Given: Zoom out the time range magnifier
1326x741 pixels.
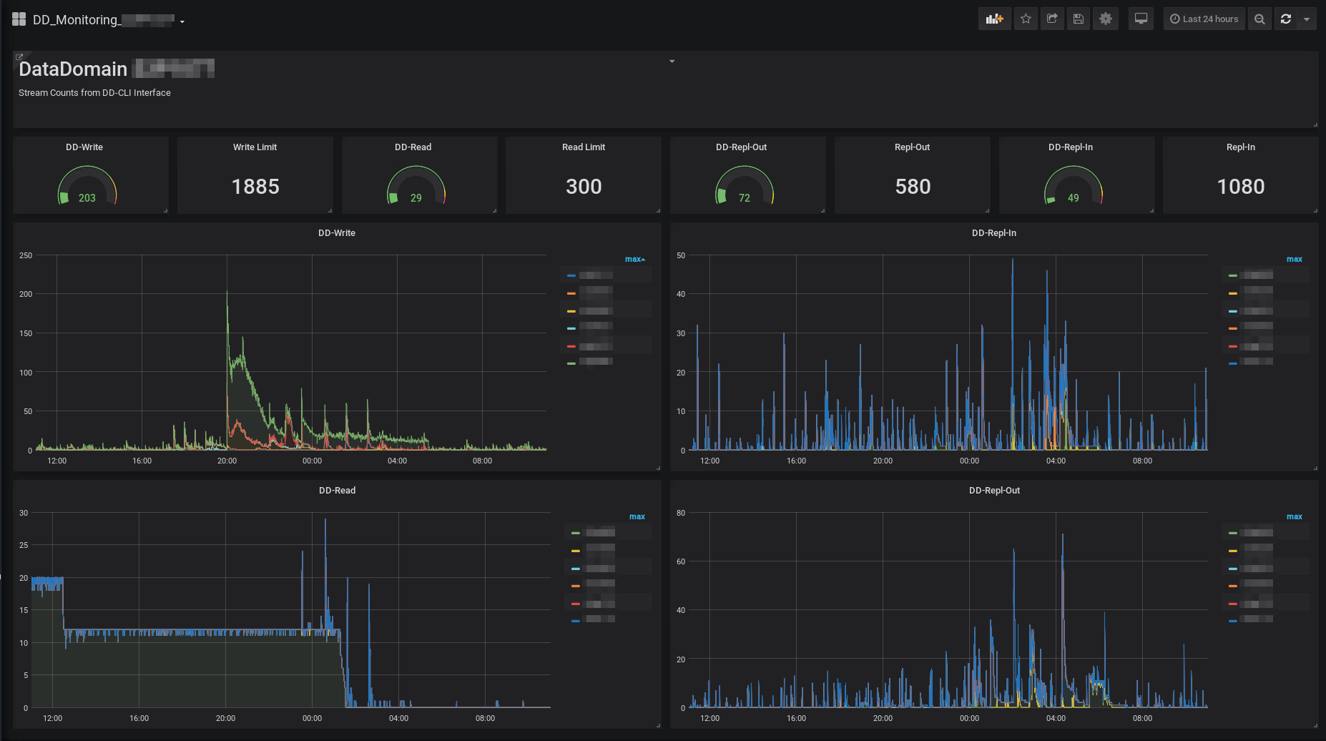Looking at the screenshot, I should point(1260,19).
